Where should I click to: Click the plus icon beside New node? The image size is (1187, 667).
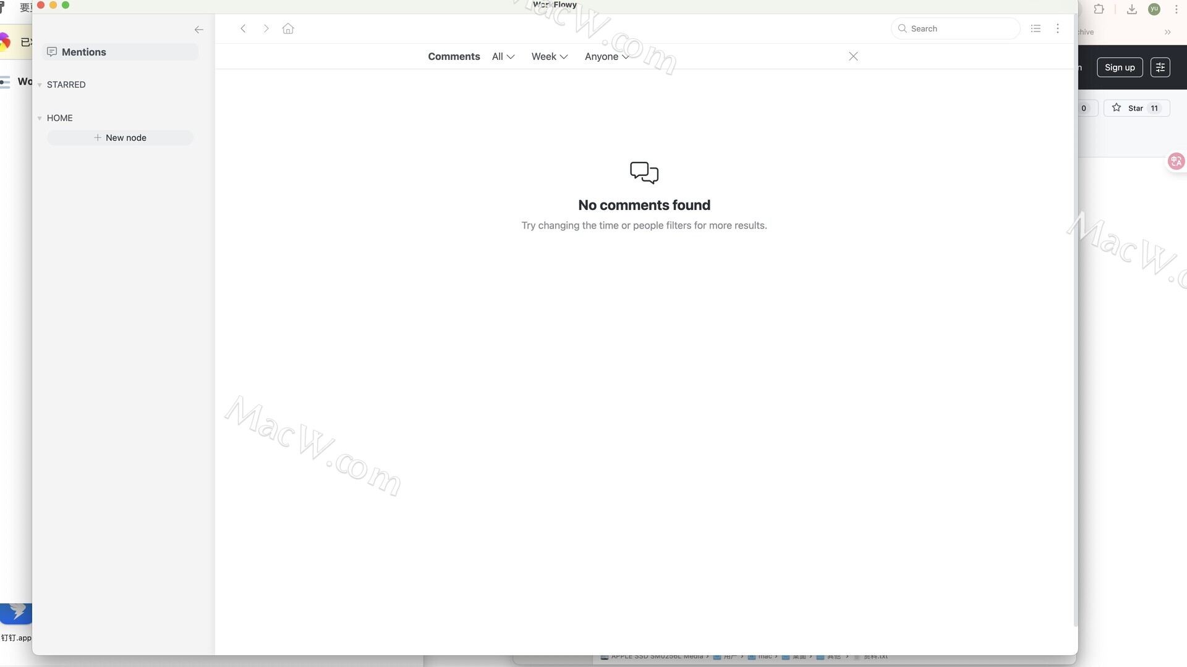(97, 138)
